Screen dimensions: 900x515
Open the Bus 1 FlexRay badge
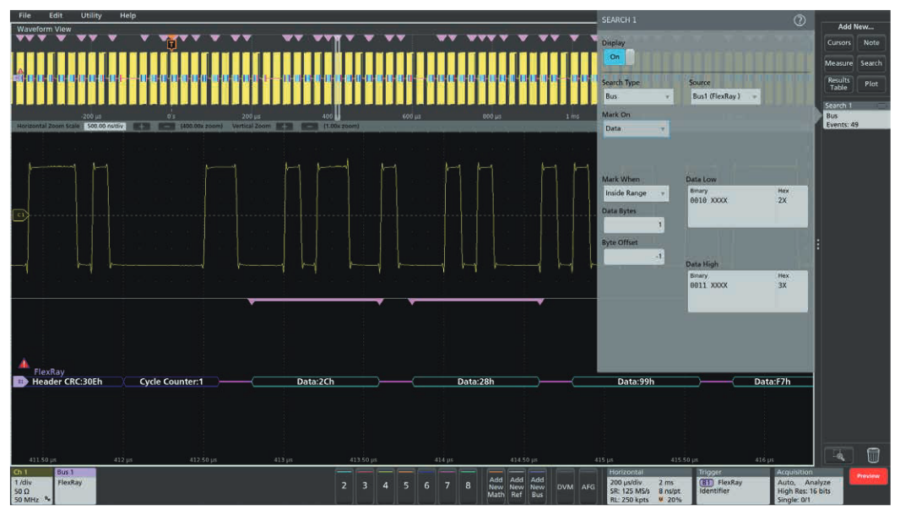tap(75, 486)
